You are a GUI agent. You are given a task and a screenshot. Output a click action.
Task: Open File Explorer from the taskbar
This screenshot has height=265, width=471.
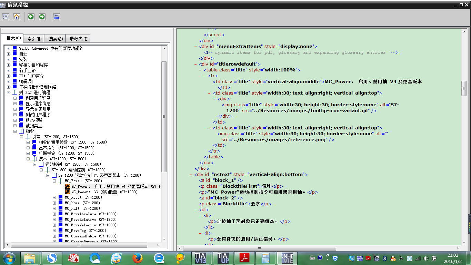click(x=30, y=258)
